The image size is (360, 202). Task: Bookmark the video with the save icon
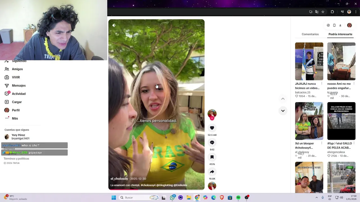[x=212, y=157]
